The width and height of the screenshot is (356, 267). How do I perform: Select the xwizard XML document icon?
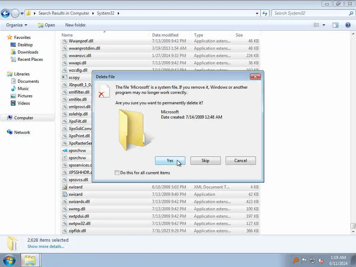[x=65, y=187]
